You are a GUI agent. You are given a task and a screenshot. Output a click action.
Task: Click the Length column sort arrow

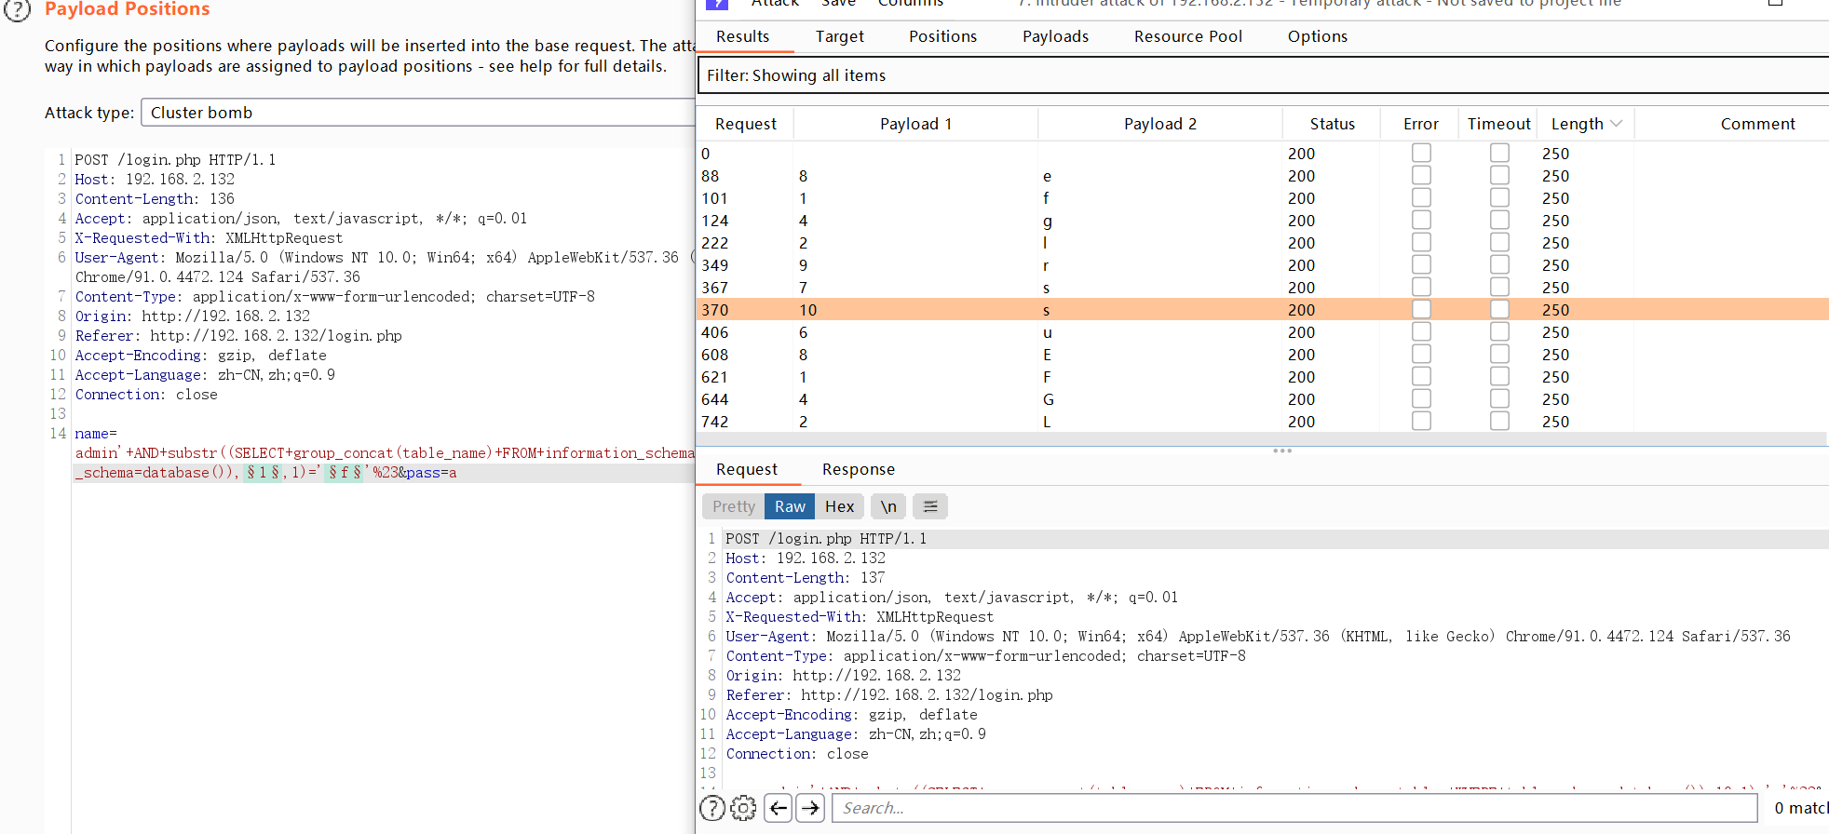point(1616,124)
